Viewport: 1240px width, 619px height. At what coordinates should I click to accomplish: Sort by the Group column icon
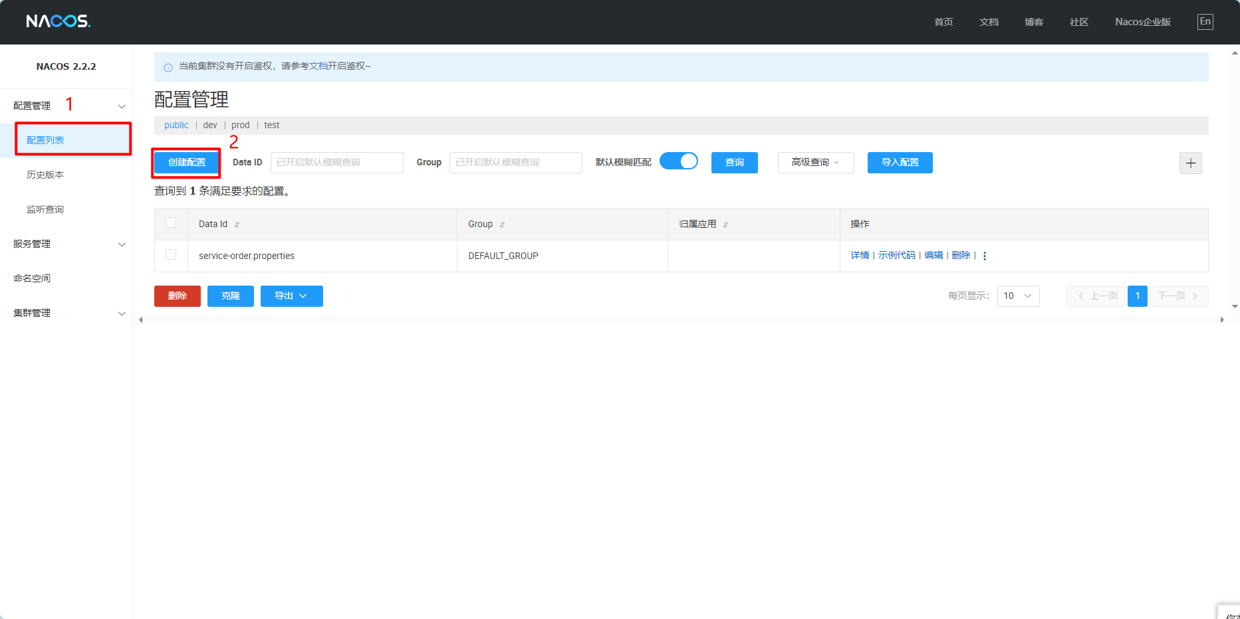coord(502,224)
